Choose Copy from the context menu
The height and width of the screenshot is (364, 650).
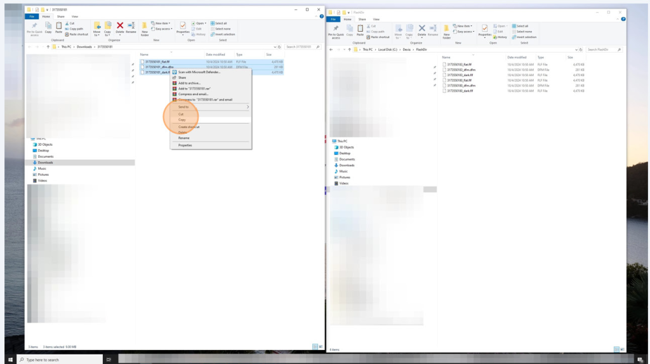pyautogui.click(x=182, y=119)
